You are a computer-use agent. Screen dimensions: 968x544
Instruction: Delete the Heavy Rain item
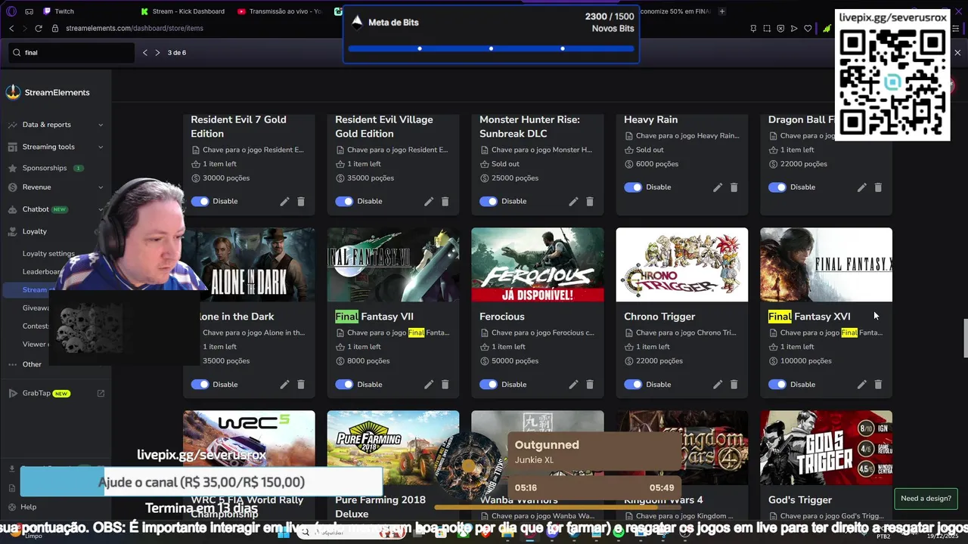734,187
